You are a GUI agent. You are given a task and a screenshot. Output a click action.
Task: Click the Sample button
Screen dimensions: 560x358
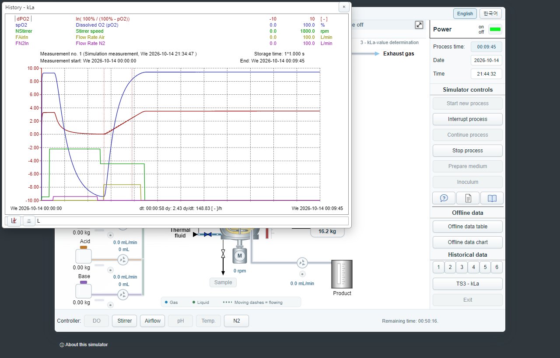[223, 282]
